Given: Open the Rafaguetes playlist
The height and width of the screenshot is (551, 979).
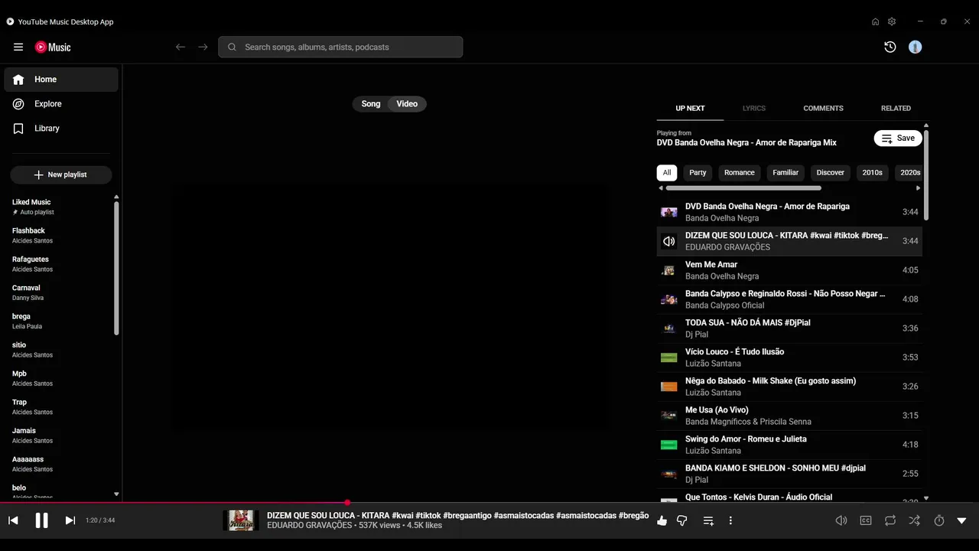Looking at the screenshot, I should click(x=60, y=264).
